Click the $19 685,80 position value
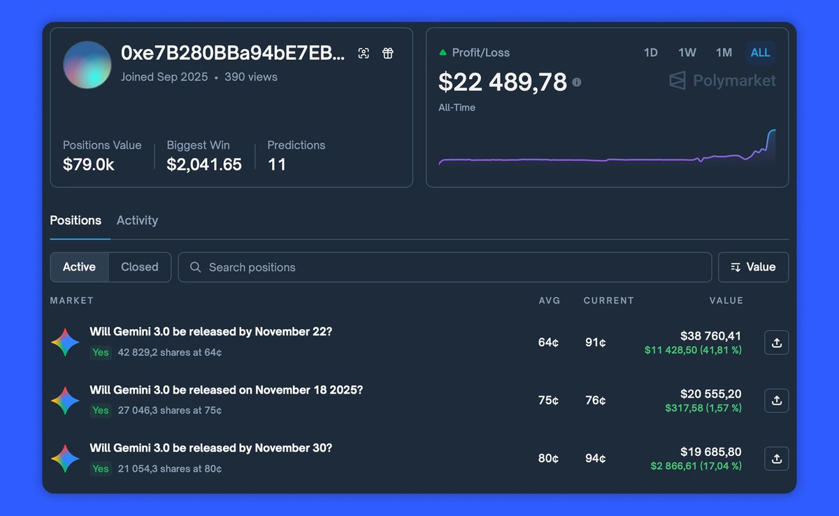The image size is (839, 516). 710,452
